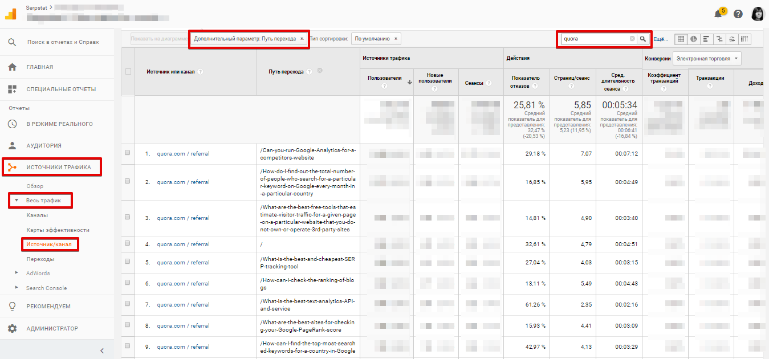Screen dimensions: 769x359
Task: Click the Ещё advanced filter link
Action: (x=660, y=39)
